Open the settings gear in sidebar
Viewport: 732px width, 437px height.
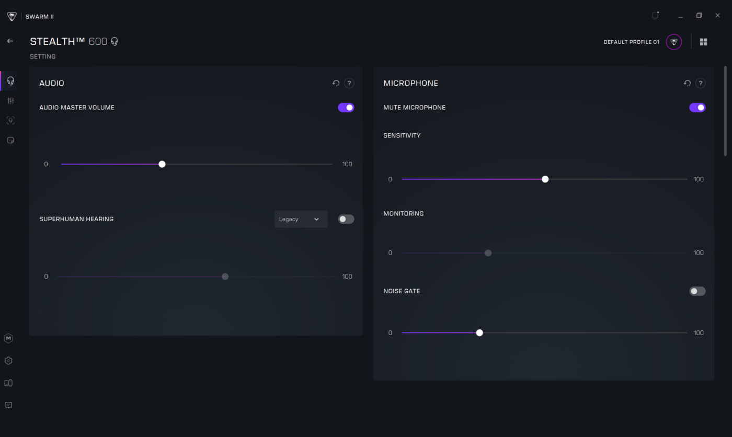pos(8,361)
